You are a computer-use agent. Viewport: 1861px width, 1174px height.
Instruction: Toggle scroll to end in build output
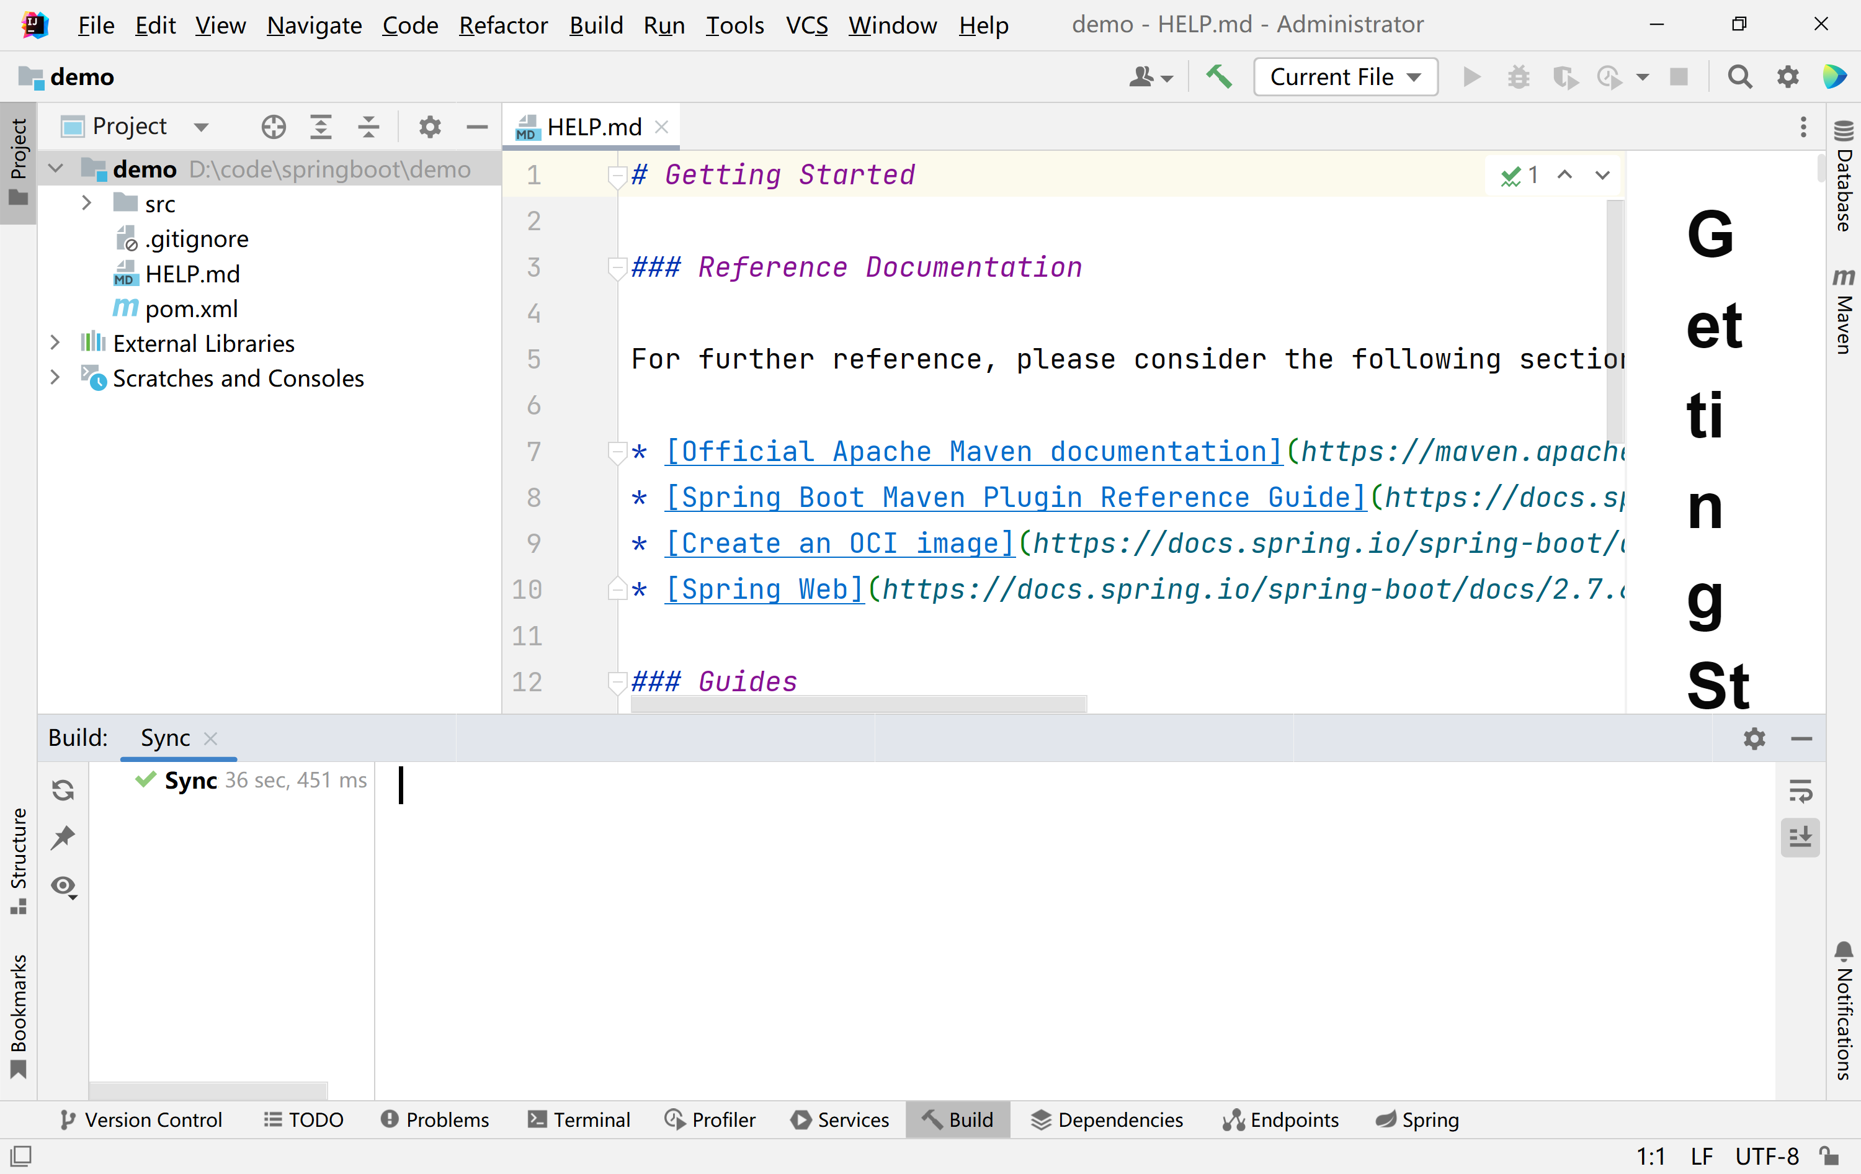click(1800, 838)
